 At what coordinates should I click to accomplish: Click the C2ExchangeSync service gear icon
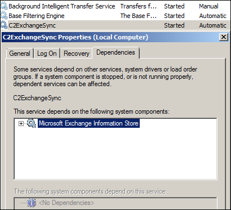4,25
